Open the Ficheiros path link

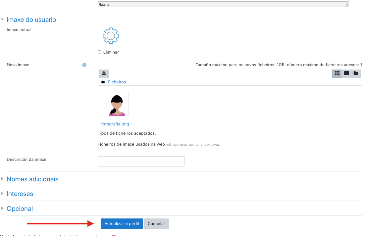[x=117, y=82]
